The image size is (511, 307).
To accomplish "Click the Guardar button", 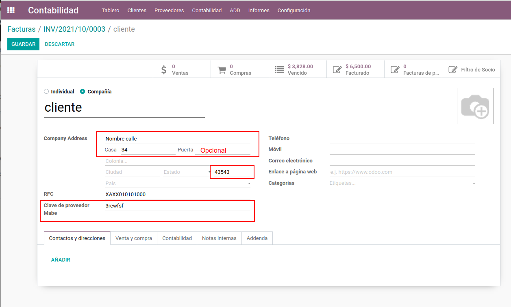I will click(x=23, y=44).
